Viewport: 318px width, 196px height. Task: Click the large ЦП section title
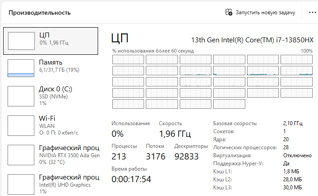coord(120,38)
